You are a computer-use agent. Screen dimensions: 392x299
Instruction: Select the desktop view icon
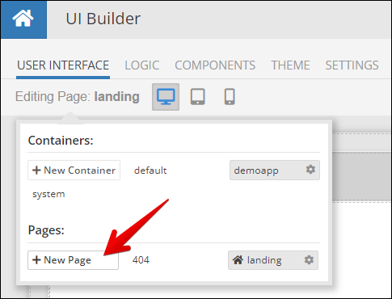tap(166, 97)
